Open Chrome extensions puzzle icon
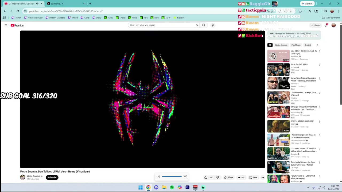 300,11
